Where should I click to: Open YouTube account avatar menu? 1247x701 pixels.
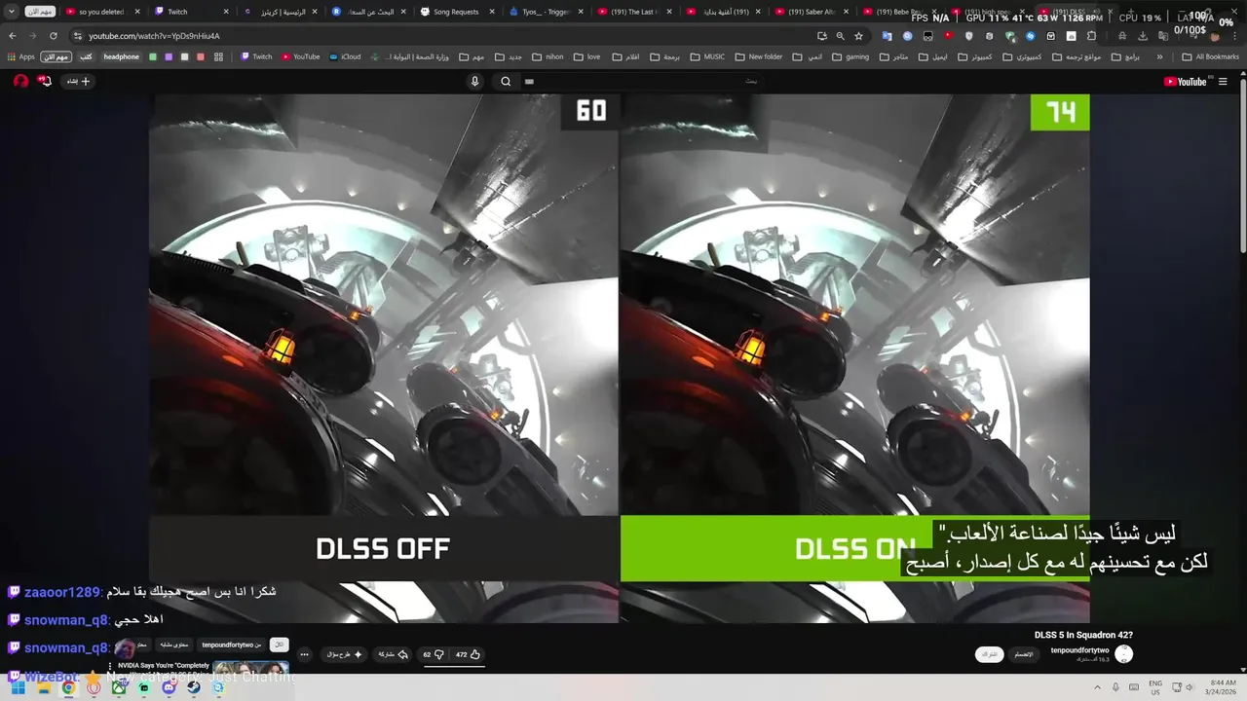tap(20, 81)
